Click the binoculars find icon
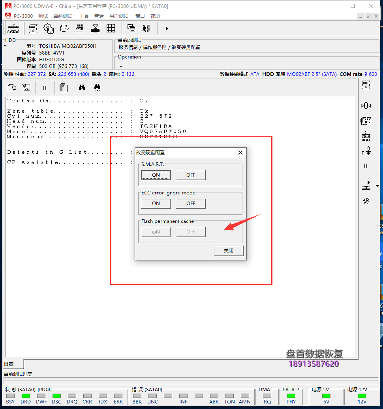The image size is (383, 409). [82, 87]
